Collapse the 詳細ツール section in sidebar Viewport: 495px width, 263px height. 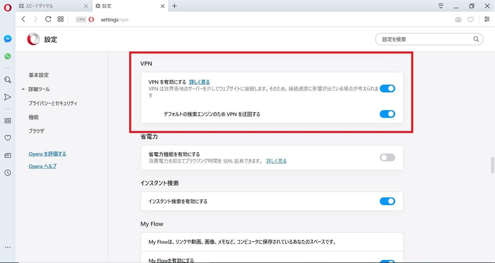[24, 89]
